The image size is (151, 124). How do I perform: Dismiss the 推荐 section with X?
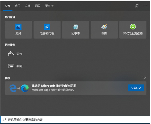tap(145, 78)
